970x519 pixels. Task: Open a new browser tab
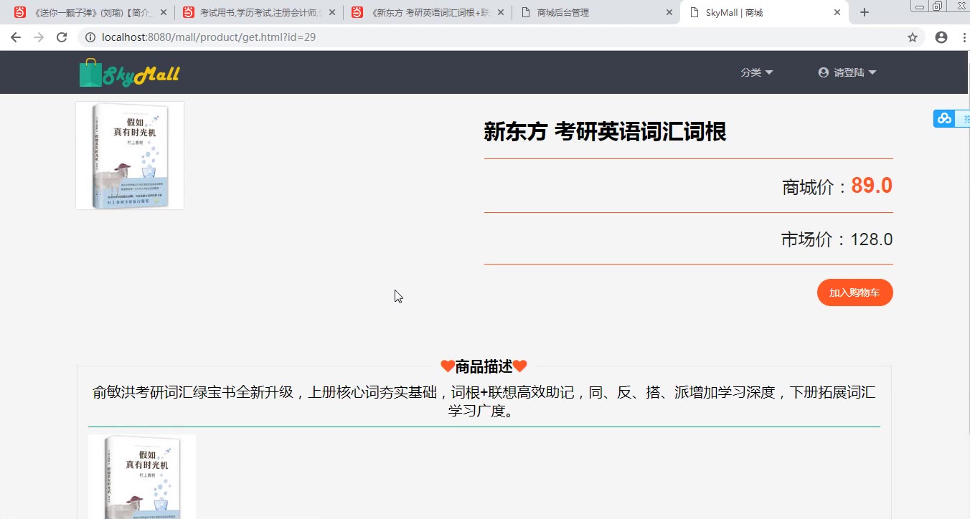pos(865,12)
